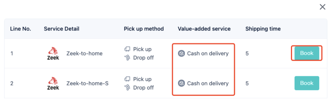Click the Line No. column header
This screenshot has height=104, width=331.
(21, 29)
